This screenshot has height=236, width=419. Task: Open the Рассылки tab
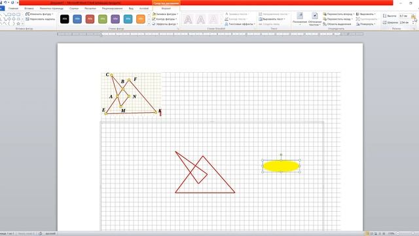click(x=90, y=9)
